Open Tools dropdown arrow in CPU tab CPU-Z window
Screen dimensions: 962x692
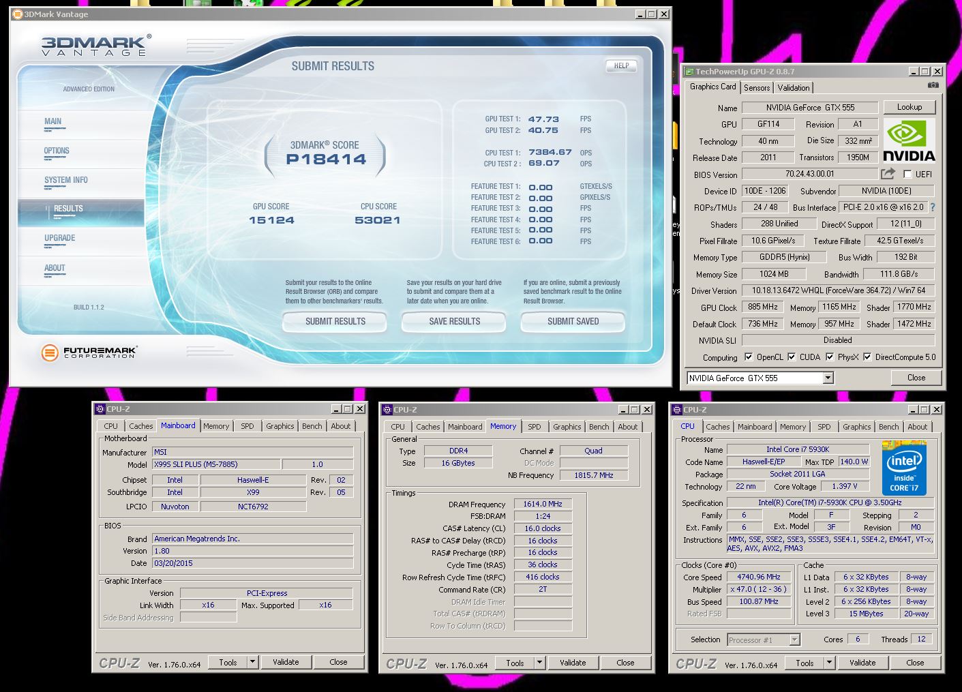[x=829, y=662]
